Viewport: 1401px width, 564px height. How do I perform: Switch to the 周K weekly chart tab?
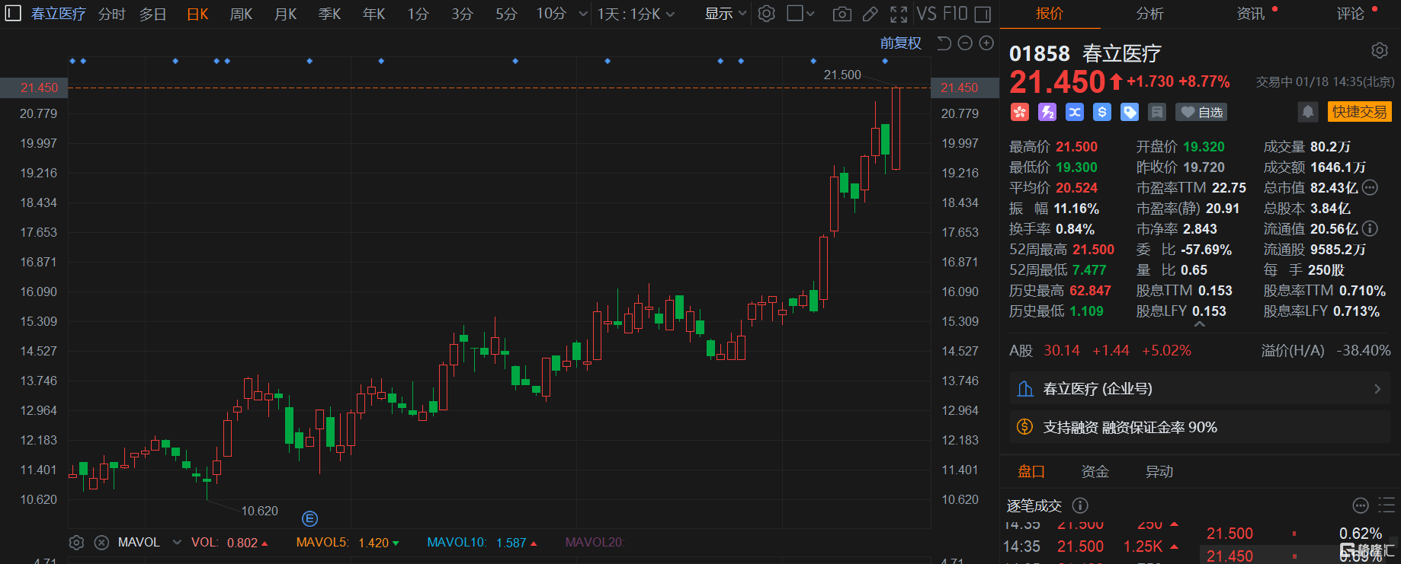pos(241,14)
